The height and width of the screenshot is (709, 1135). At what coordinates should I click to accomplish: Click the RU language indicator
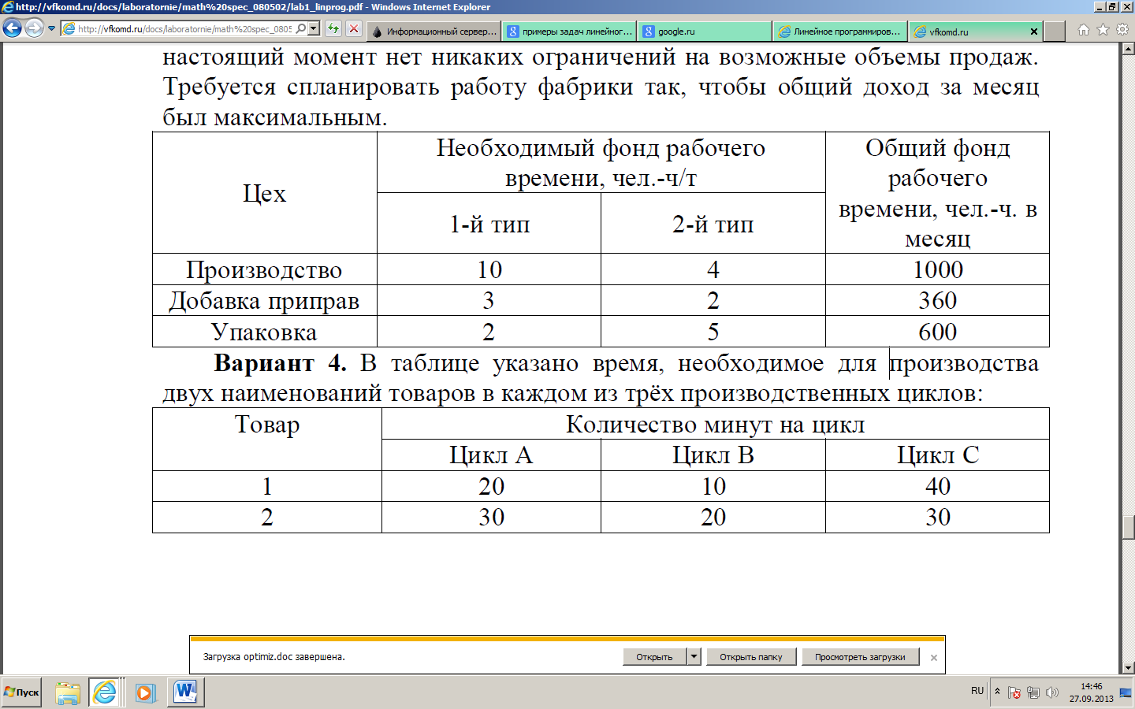[x=977, y=691]
